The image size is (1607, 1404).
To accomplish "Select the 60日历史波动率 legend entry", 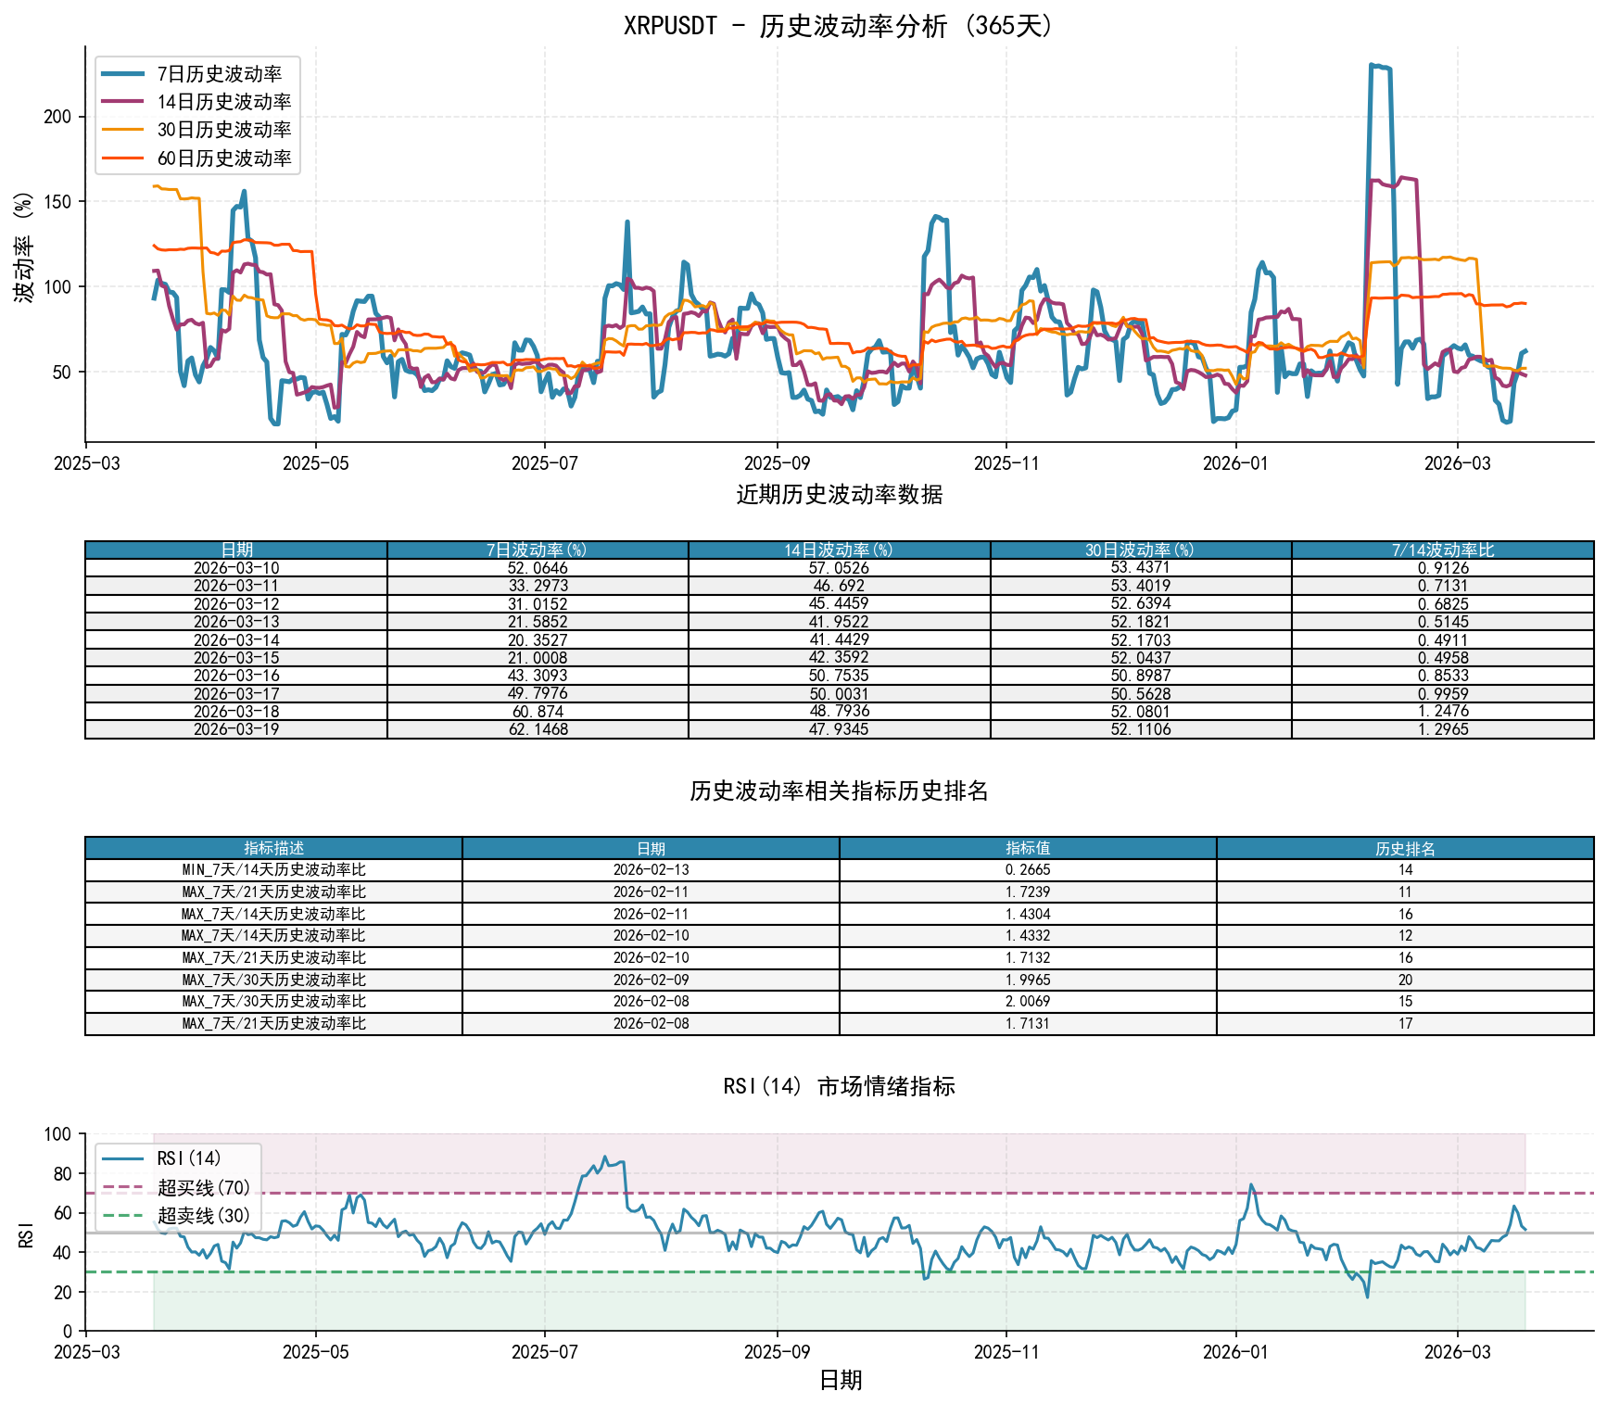I will pos(223,158).
